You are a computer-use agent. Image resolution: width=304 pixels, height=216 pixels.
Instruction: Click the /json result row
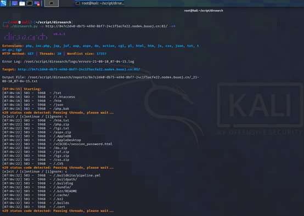click(33, 105)
